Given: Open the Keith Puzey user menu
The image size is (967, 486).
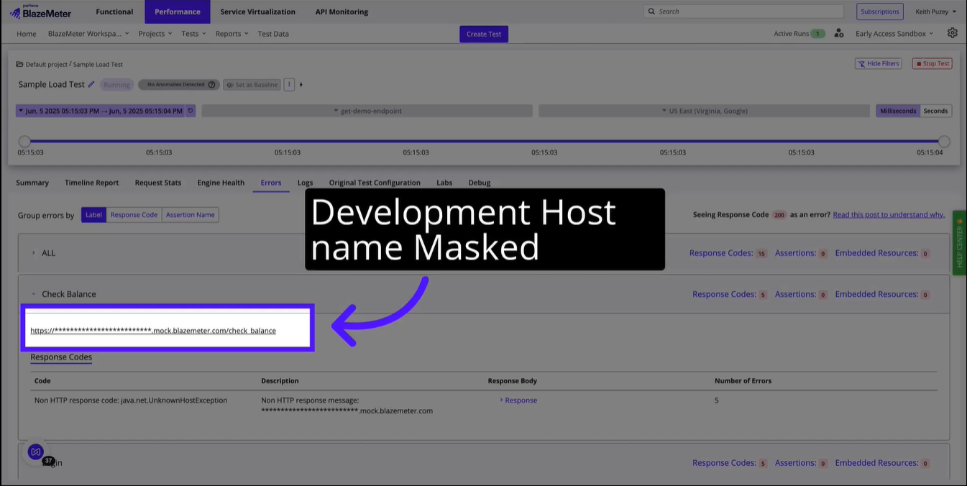Looking at the screenshot, I should pyautogui.click(x=935, y=12).
